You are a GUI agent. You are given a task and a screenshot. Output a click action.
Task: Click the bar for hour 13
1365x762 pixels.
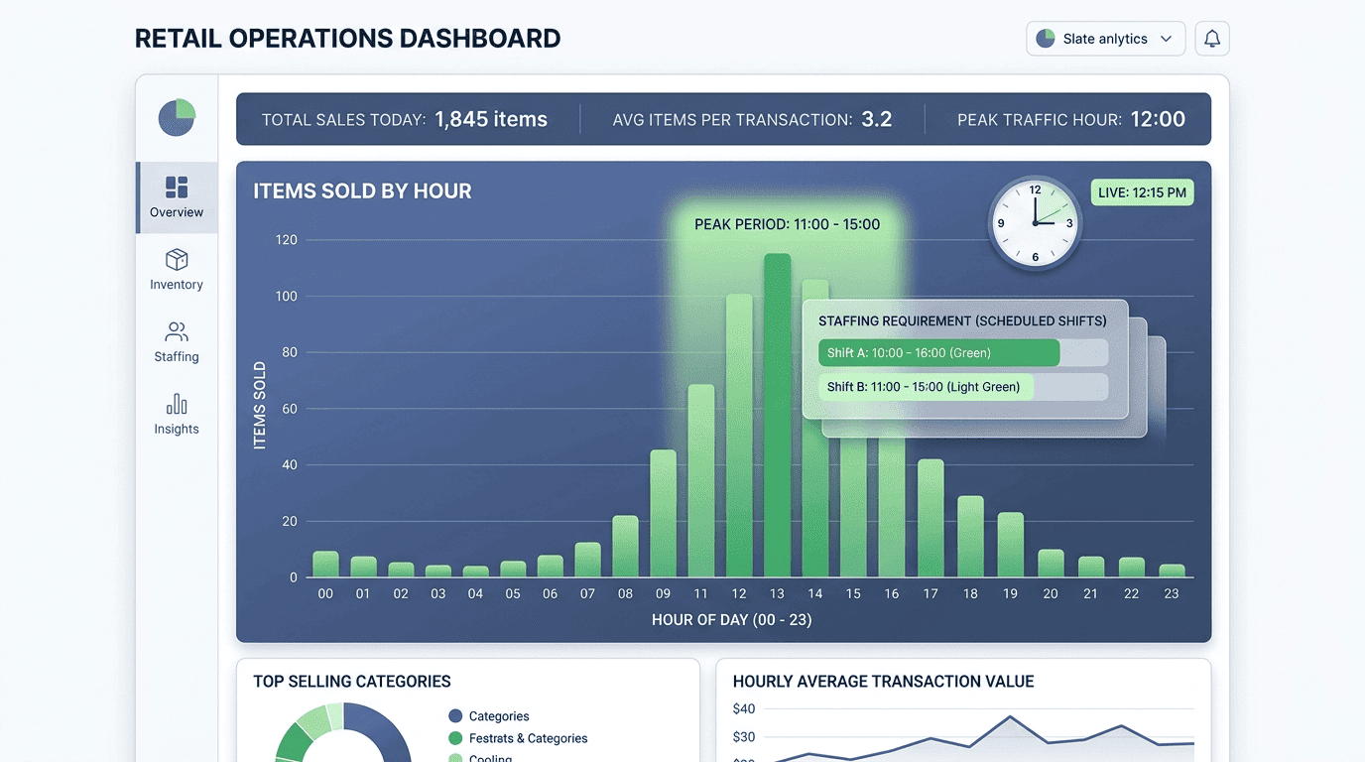777,415
